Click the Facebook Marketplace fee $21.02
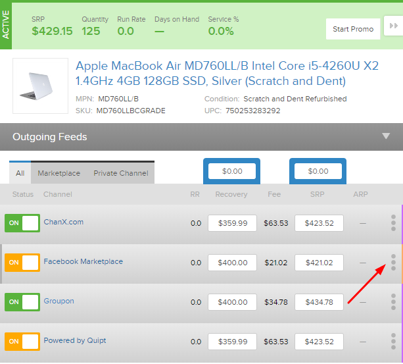403x364 pixels. 275,263
